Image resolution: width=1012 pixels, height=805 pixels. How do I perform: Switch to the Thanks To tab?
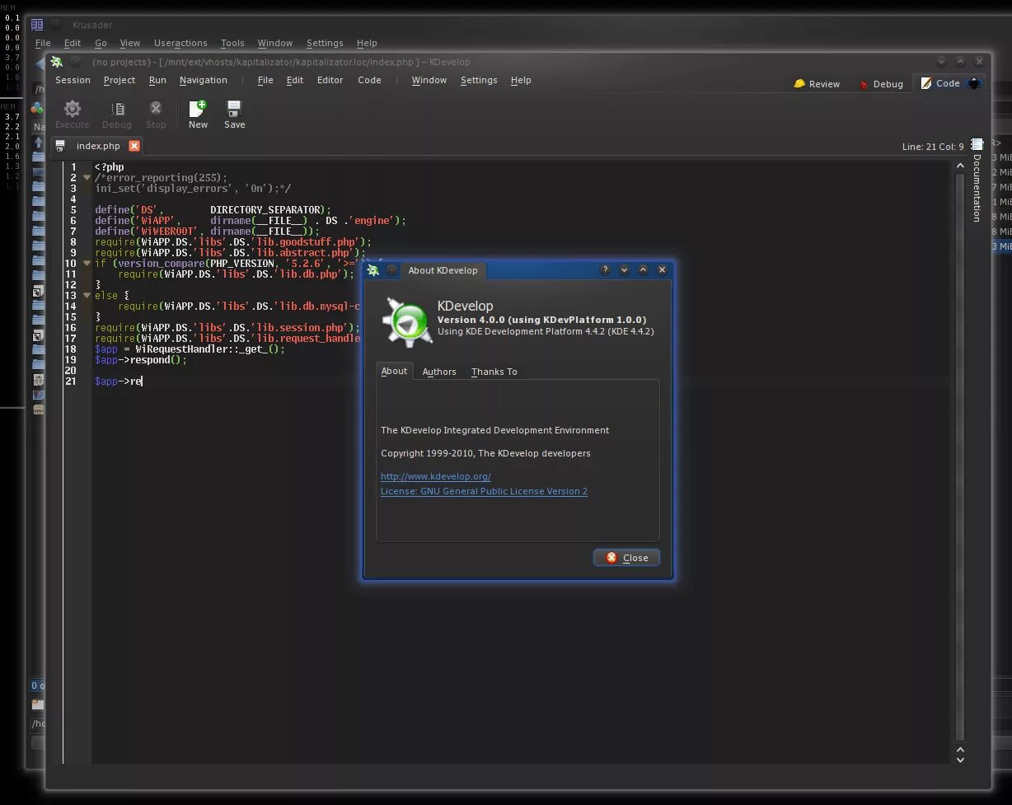[x=494, y=372]
